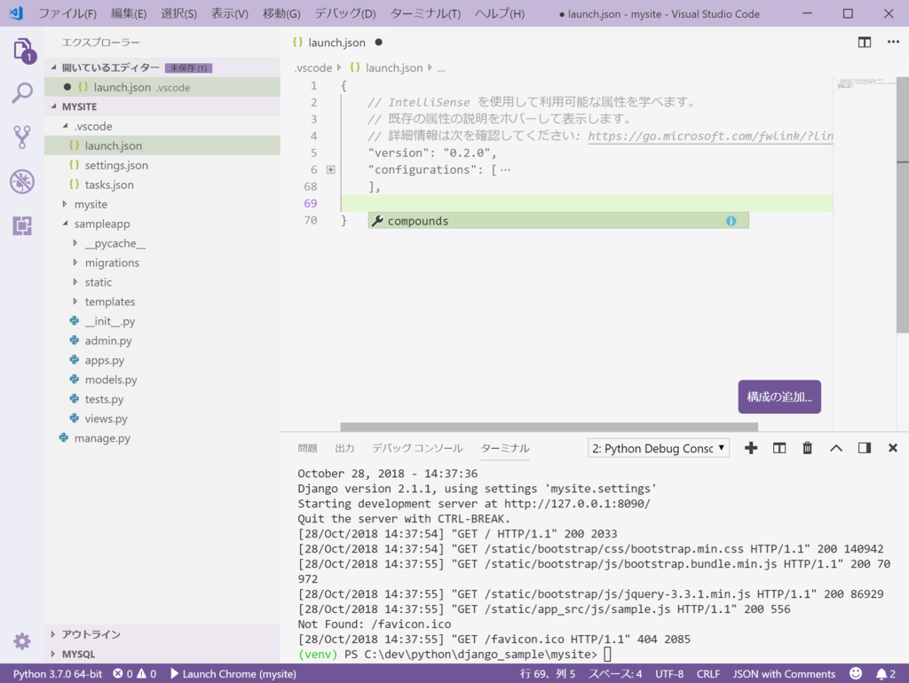
Task: Click the smiley feedback icon
Action: pos(856,673)
